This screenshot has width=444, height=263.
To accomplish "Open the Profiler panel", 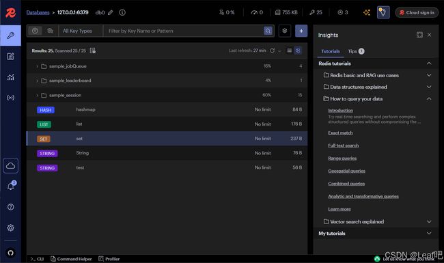I will pos(109,259).
